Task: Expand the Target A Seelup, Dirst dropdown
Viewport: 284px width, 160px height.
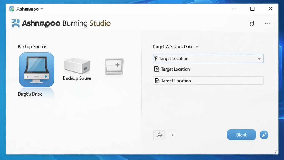Action: (197, 47)
